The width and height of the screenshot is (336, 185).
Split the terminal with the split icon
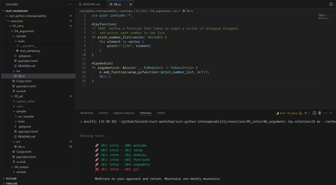click(x=314, y=113)
